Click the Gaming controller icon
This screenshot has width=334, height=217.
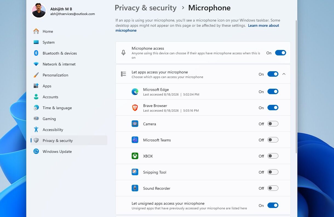(36, 119)
